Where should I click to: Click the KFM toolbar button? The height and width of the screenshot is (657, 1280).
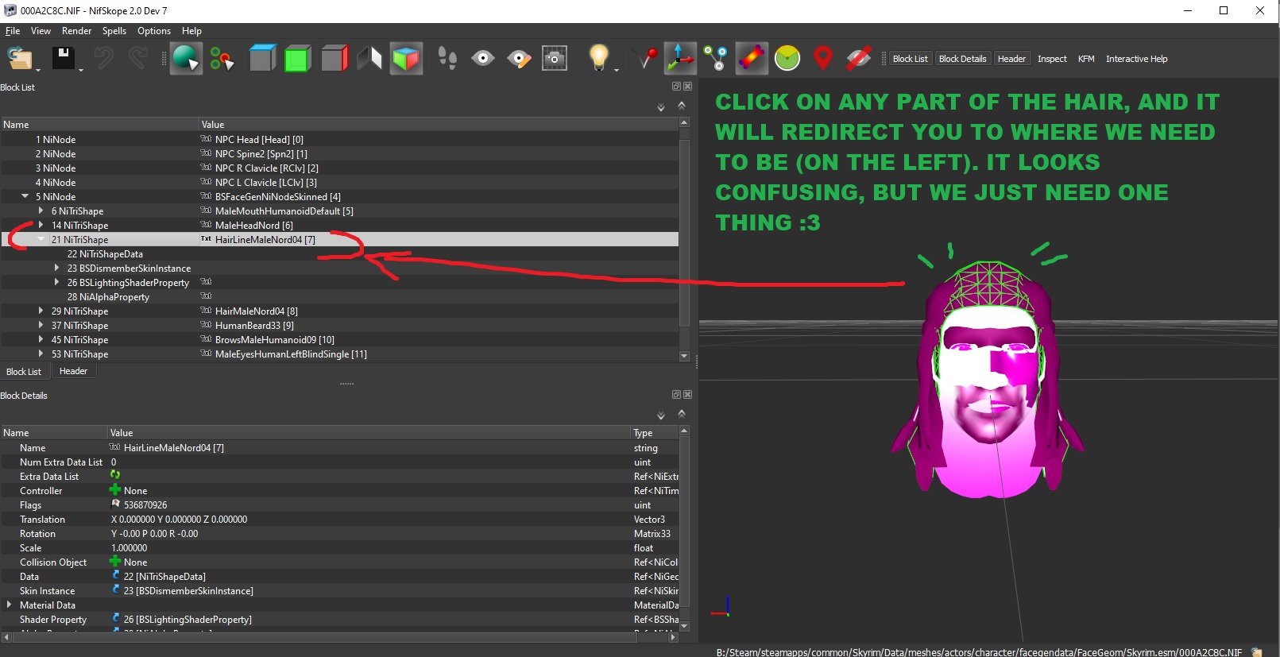click(x=1086, y=59)
